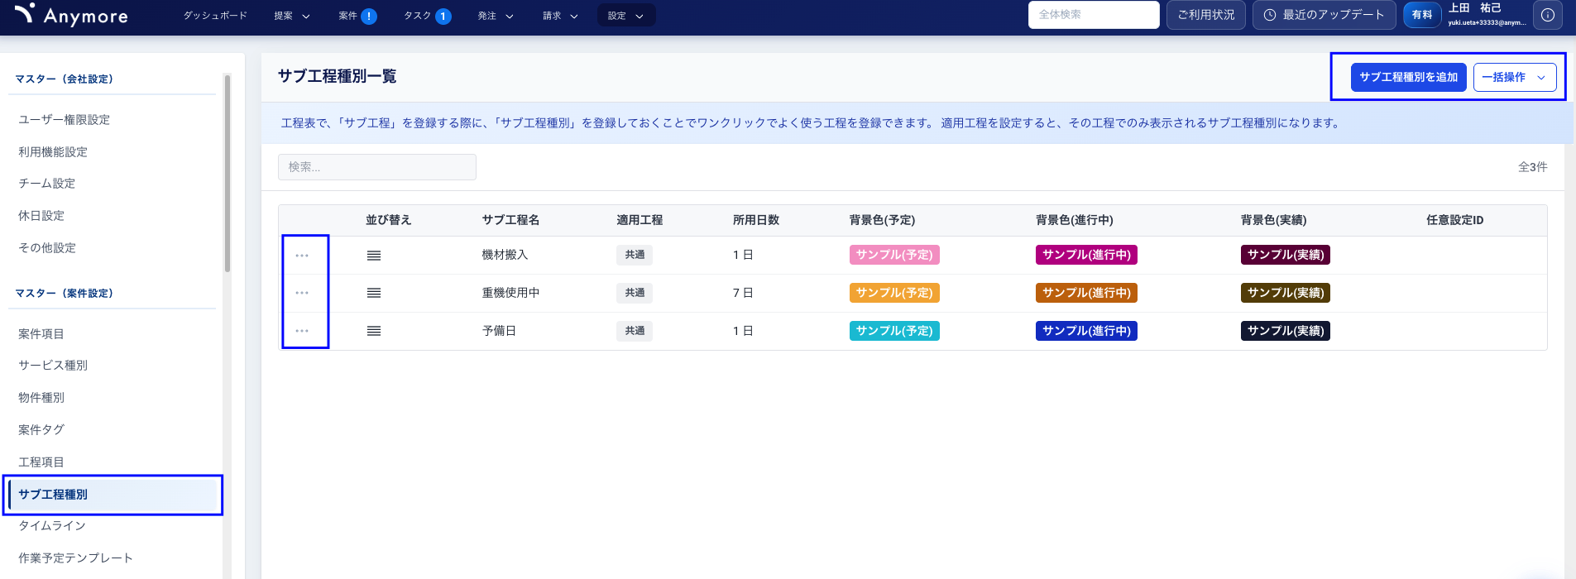Image resolution: width=1576 pixels, height=579 pixels.
Task: Open 休日設定
Action: click(x=41, y=216)
